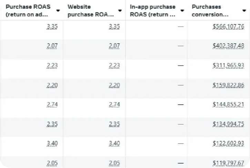Open the $566,107.76 purchases value
The image size is (250, 168).
click(229, 27)
